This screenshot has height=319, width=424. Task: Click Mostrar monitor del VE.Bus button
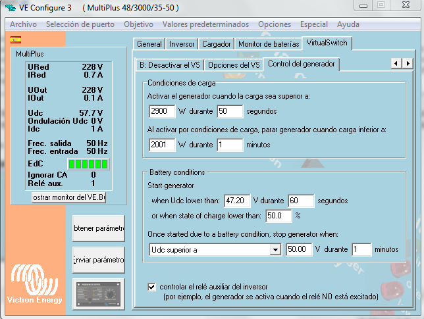(x=68, y=197)
